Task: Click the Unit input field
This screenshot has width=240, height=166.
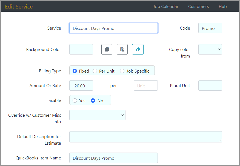Action: point(145,86)
